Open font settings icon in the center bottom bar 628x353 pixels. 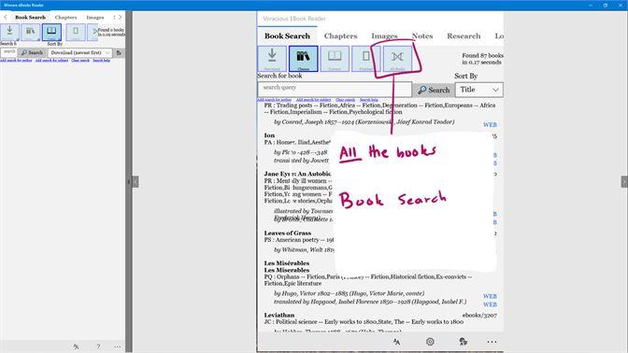point(396,342)
